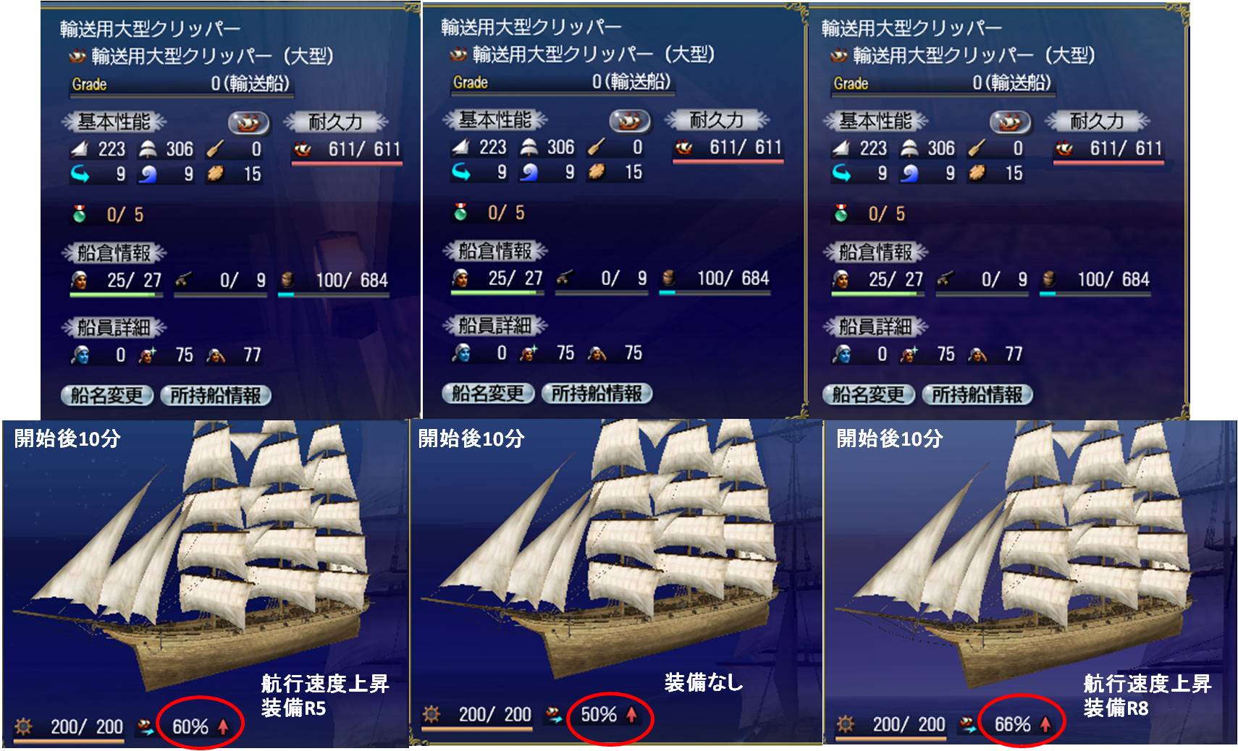Viewport: 1238px width, 751px height.
Task: Click the ship icon button beside 基本性能 in left panel
Action: (248, 123)
